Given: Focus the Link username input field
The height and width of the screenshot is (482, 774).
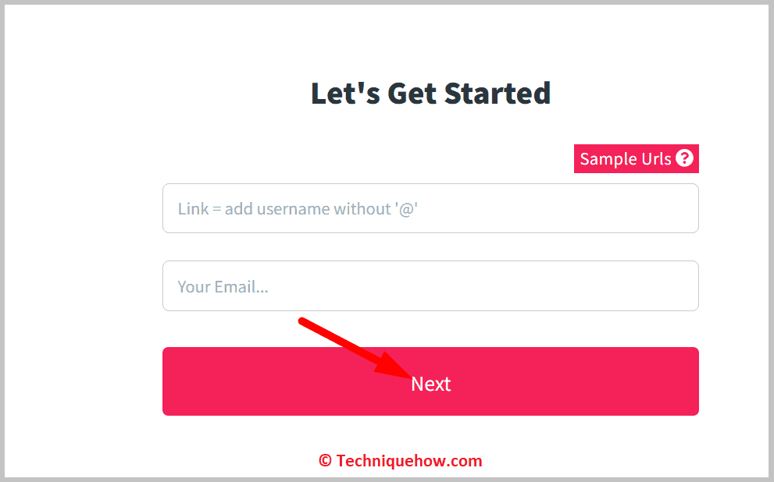Looking at the screenshot, I should (x=430, y=208).
